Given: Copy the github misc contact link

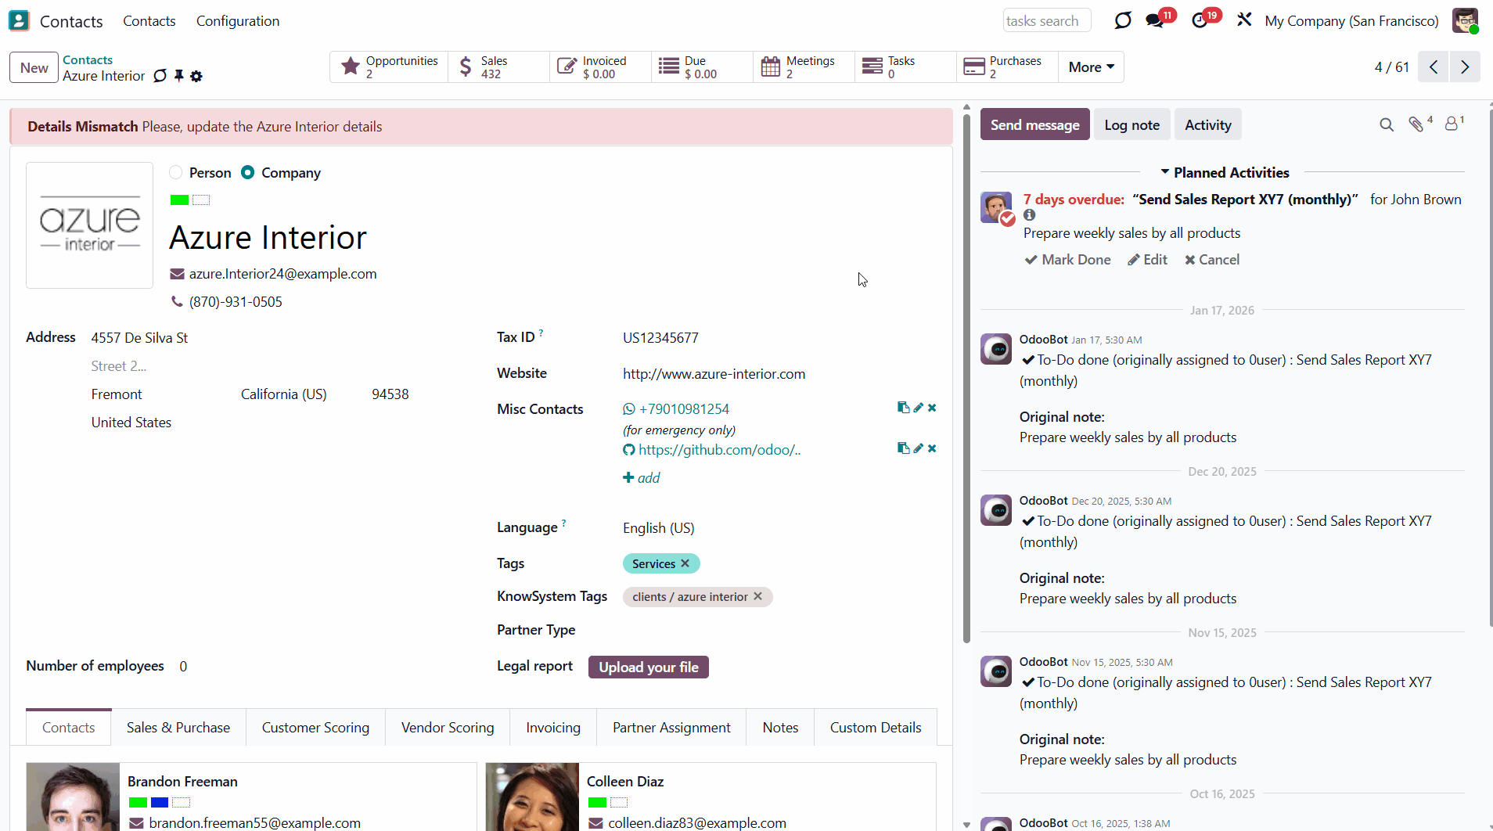Looking at the screenshot, I should click(x=903, y=448).
